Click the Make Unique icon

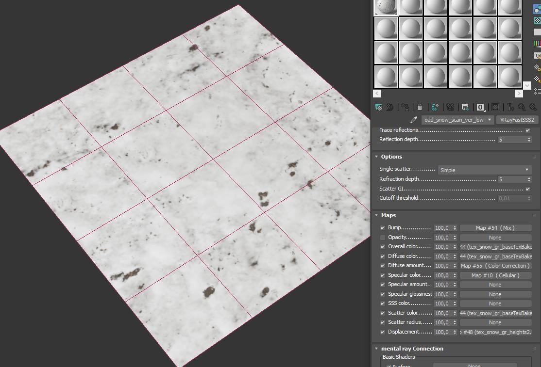450,108
